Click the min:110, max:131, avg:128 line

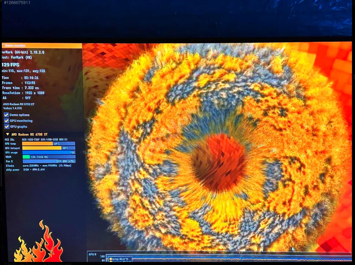click(23, 71)
